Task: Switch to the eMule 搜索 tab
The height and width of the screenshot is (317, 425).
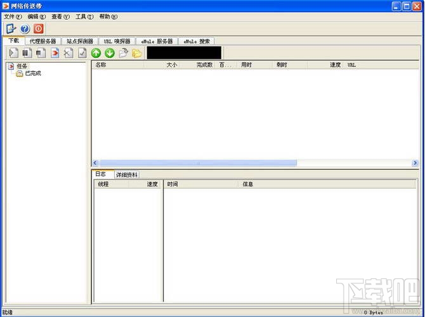Action: 197,41
